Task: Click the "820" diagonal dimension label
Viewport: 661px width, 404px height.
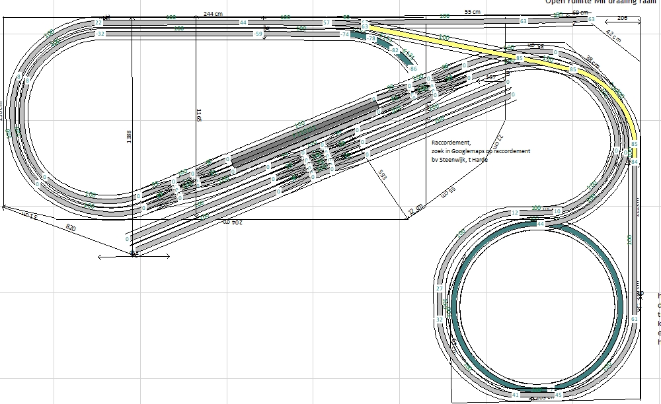Action: click(71, 228)
